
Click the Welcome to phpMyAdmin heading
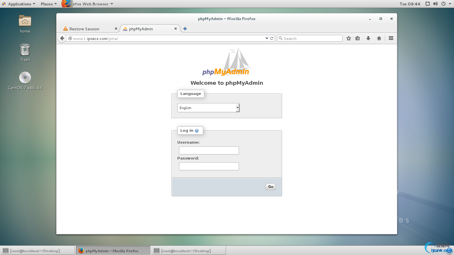[227, 83]
